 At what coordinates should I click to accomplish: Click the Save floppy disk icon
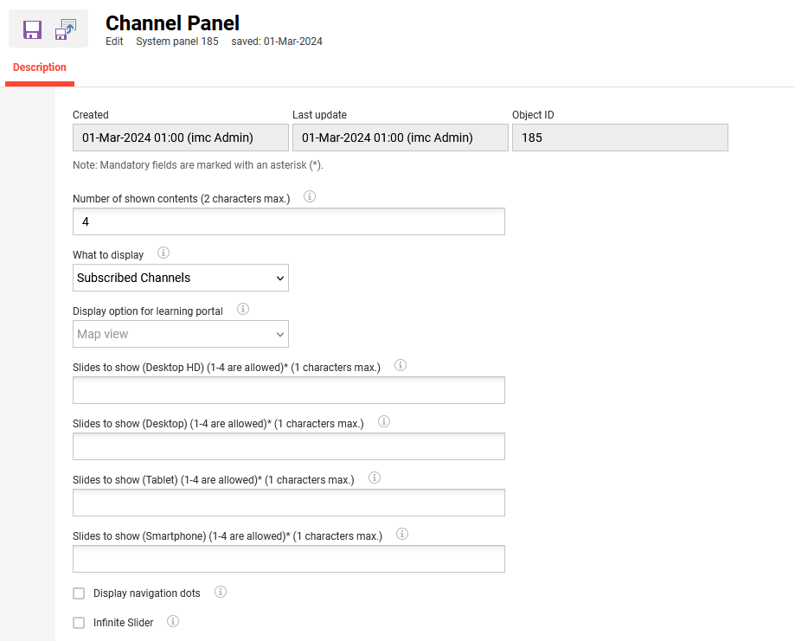pyautogui.click(x=32, y=30)
